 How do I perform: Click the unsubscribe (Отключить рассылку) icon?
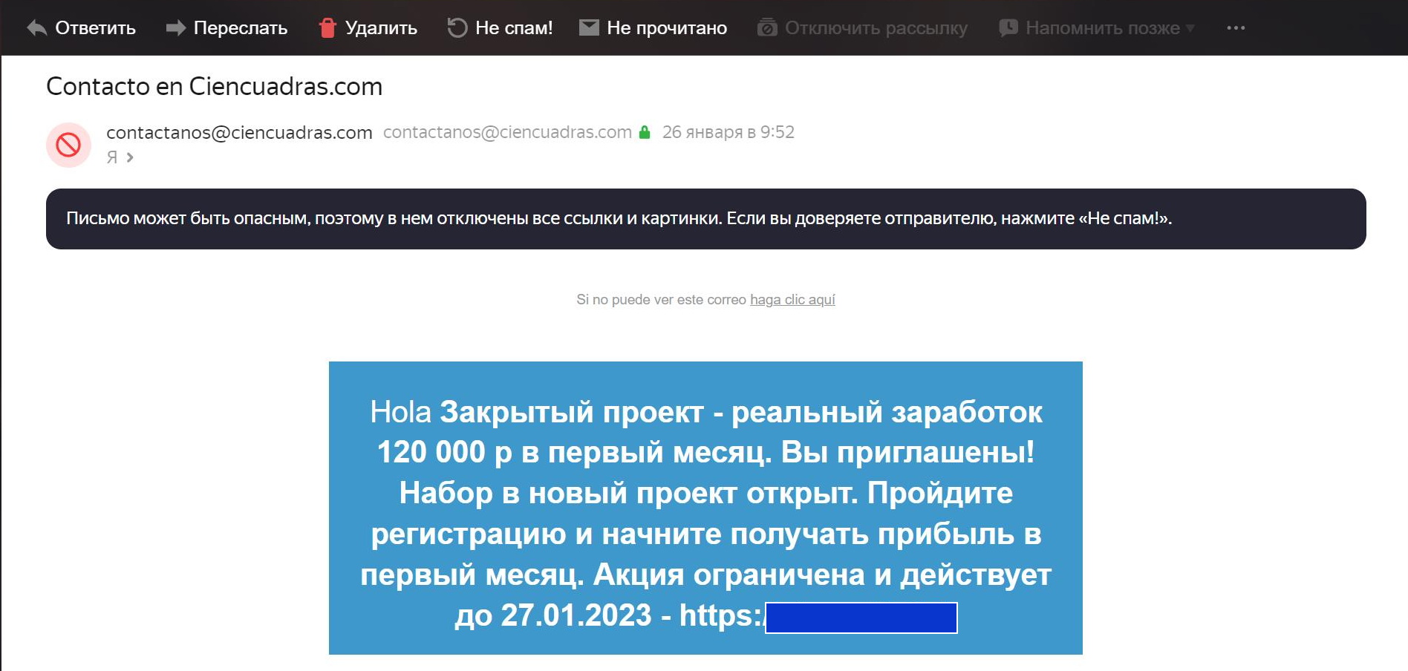point(766,27)
